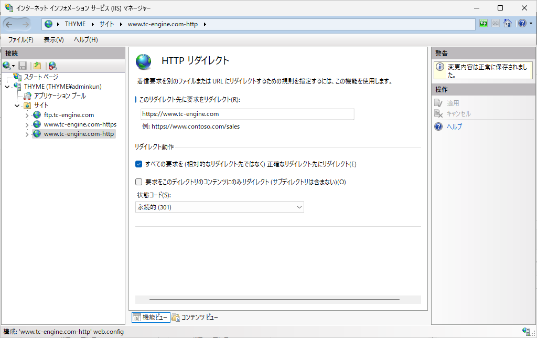The width and height of the screenshot is (537, 338).
Task: Click the Delete Connection icon
Action: click(x=52, y=66)
